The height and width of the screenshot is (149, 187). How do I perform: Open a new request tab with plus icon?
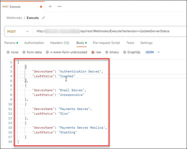click(x=50, y=6)
